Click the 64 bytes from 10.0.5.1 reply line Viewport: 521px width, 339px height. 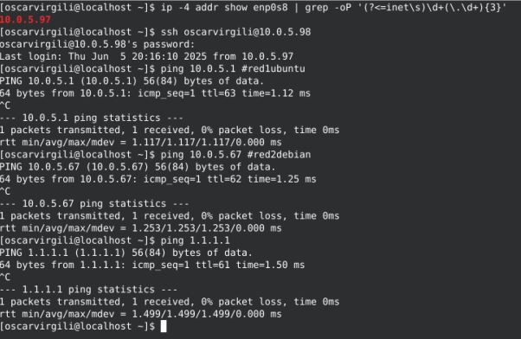(x=155, y=93)
